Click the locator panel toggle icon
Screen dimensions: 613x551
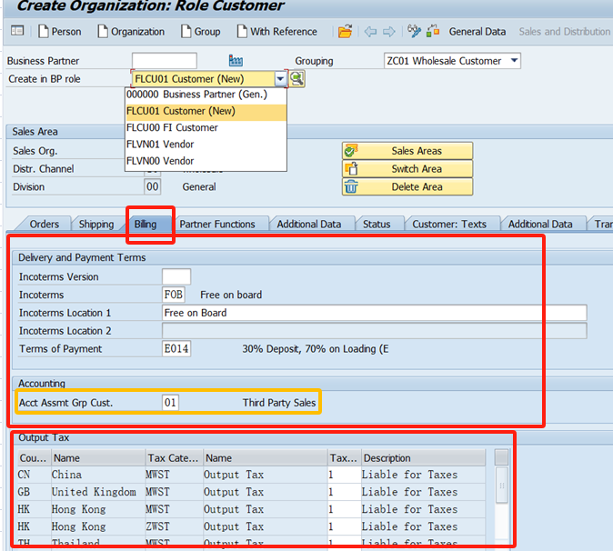coord(17,31)
